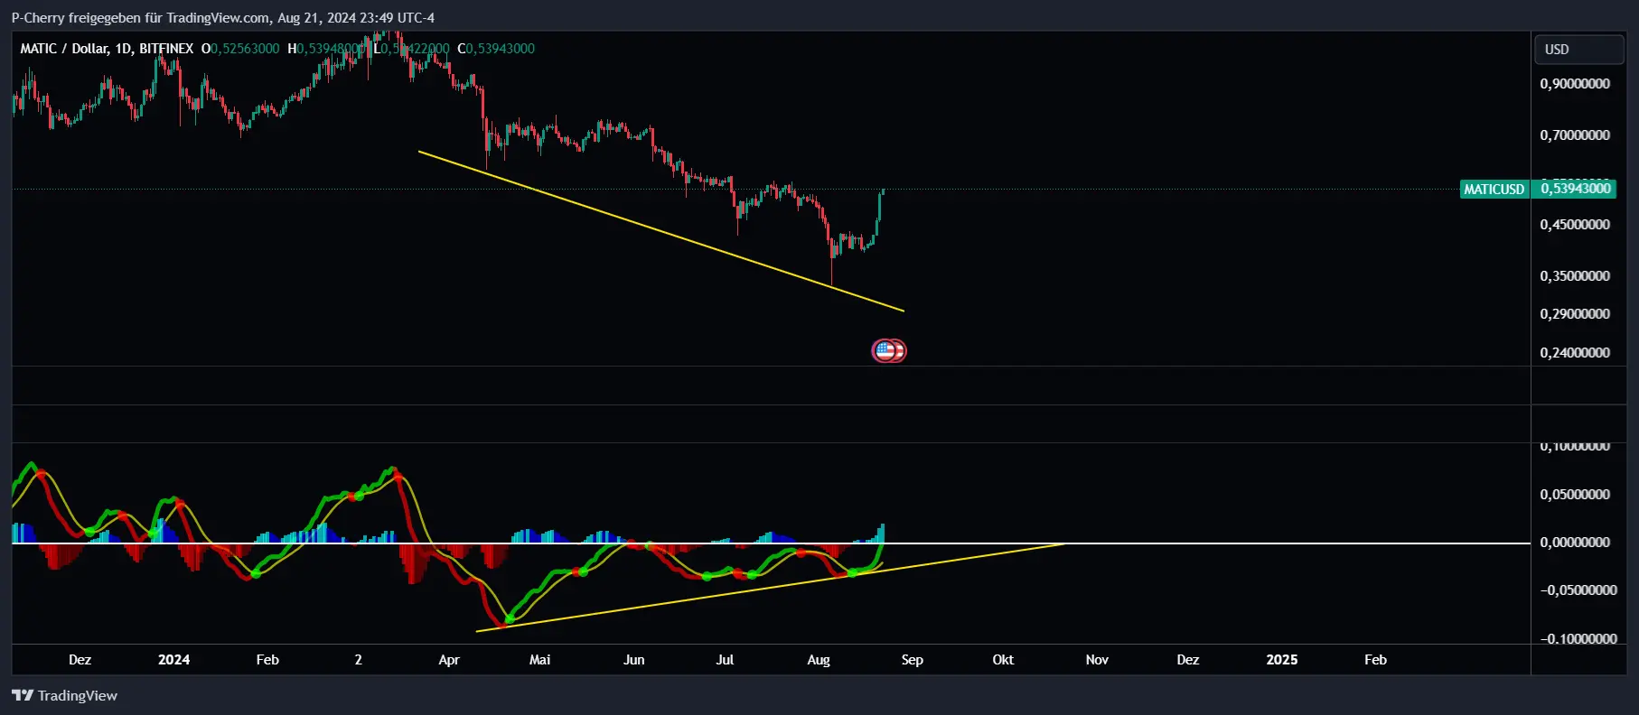Viewport: 1639px width, 715px height.
Task: Click the MATIC / Dollar symbol title
Action: (107, 48)
